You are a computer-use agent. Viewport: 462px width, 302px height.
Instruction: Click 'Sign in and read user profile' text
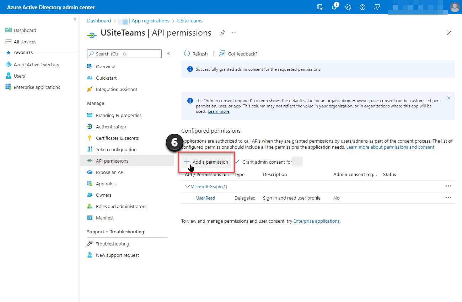(x=292, y=198)
